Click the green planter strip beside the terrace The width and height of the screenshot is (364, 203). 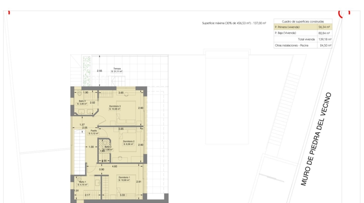pos(87,71)
